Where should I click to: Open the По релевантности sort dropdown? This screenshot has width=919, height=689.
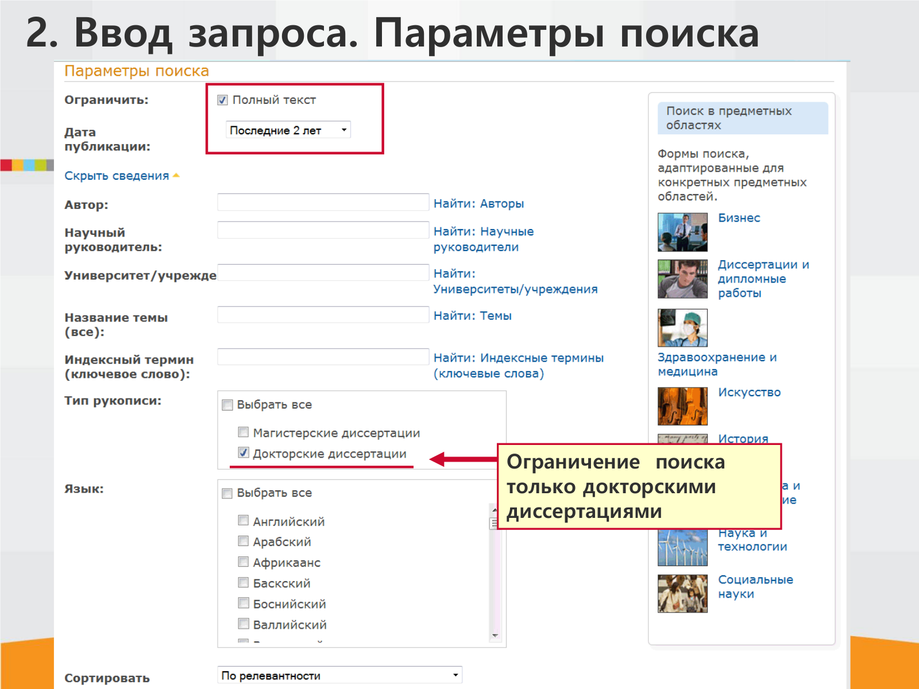[x=340, y=675]
